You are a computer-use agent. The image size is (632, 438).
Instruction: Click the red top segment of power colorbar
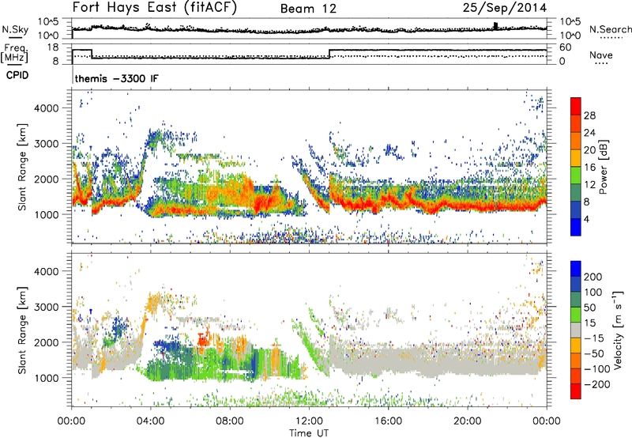576,107
